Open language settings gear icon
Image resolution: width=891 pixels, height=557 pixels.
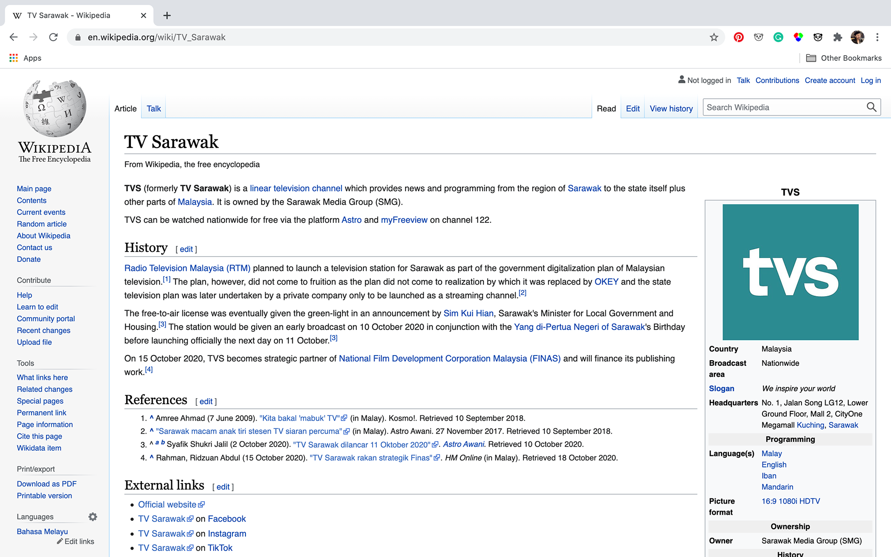93,517
